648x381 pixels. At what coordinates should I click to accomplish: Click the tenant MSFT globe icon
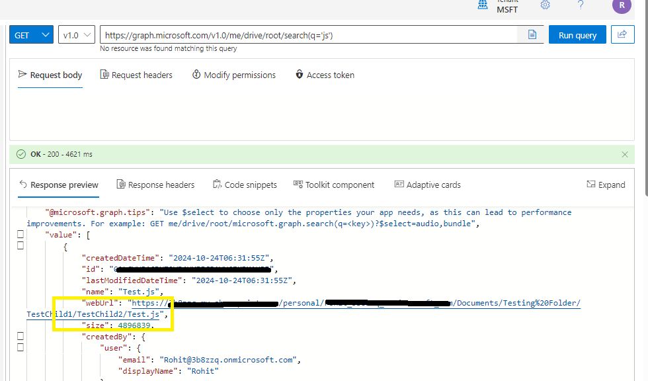pyautogui.click(x=481, y=5)
